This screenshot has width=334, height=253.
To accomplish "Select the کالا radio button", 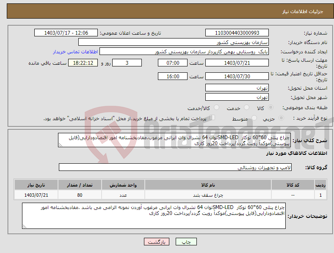I will tap(271, 107).
